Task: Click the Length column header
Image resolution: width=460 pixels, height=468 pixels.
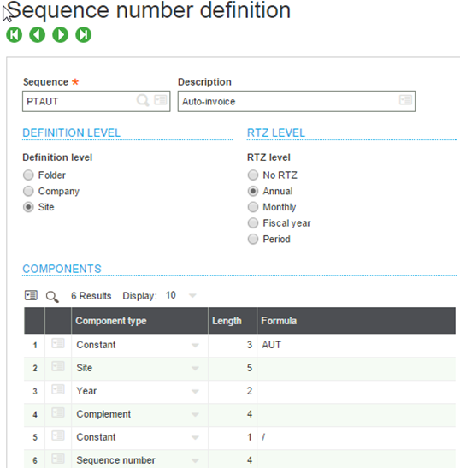Action: click(x=233, y=321)
